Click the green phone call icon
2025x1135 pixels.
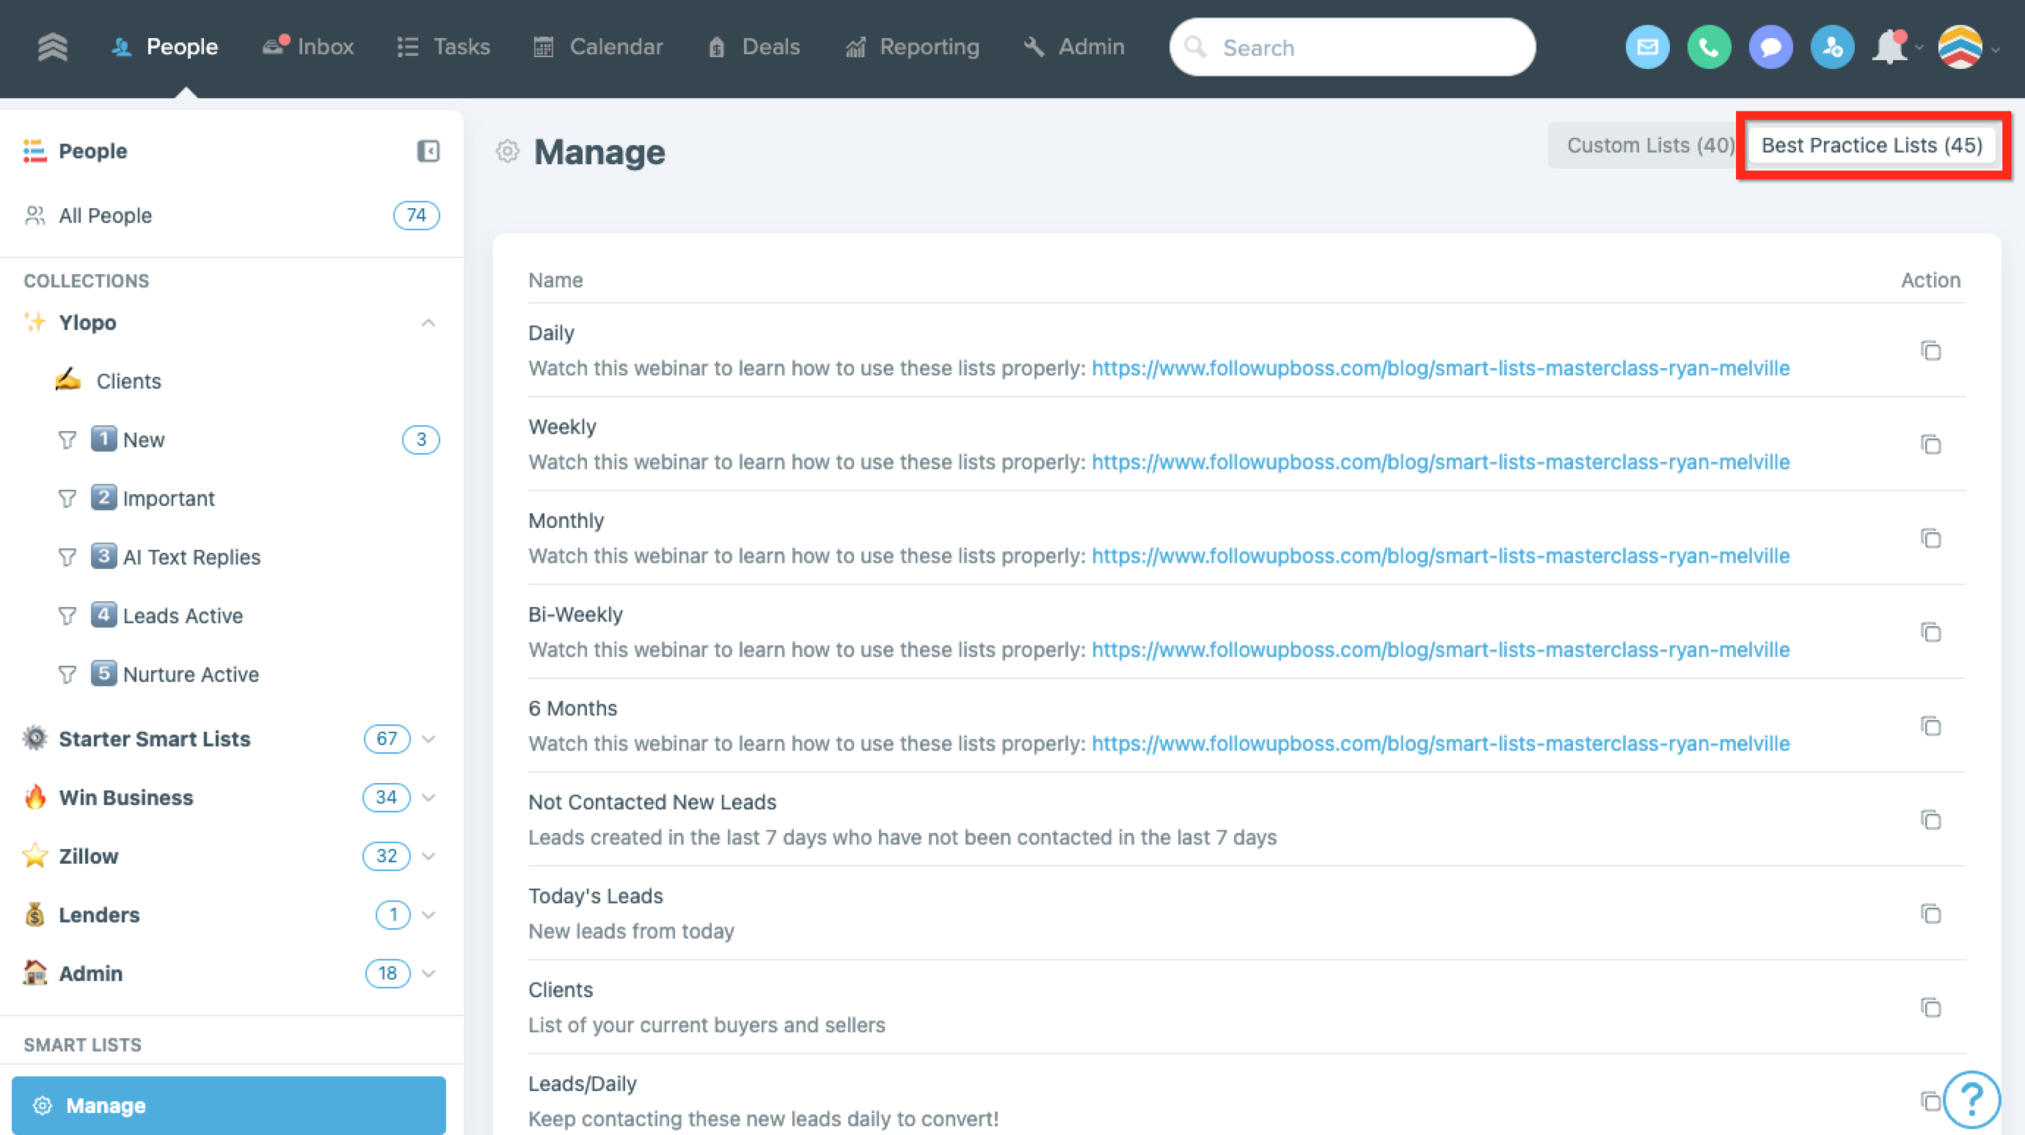1708,48
